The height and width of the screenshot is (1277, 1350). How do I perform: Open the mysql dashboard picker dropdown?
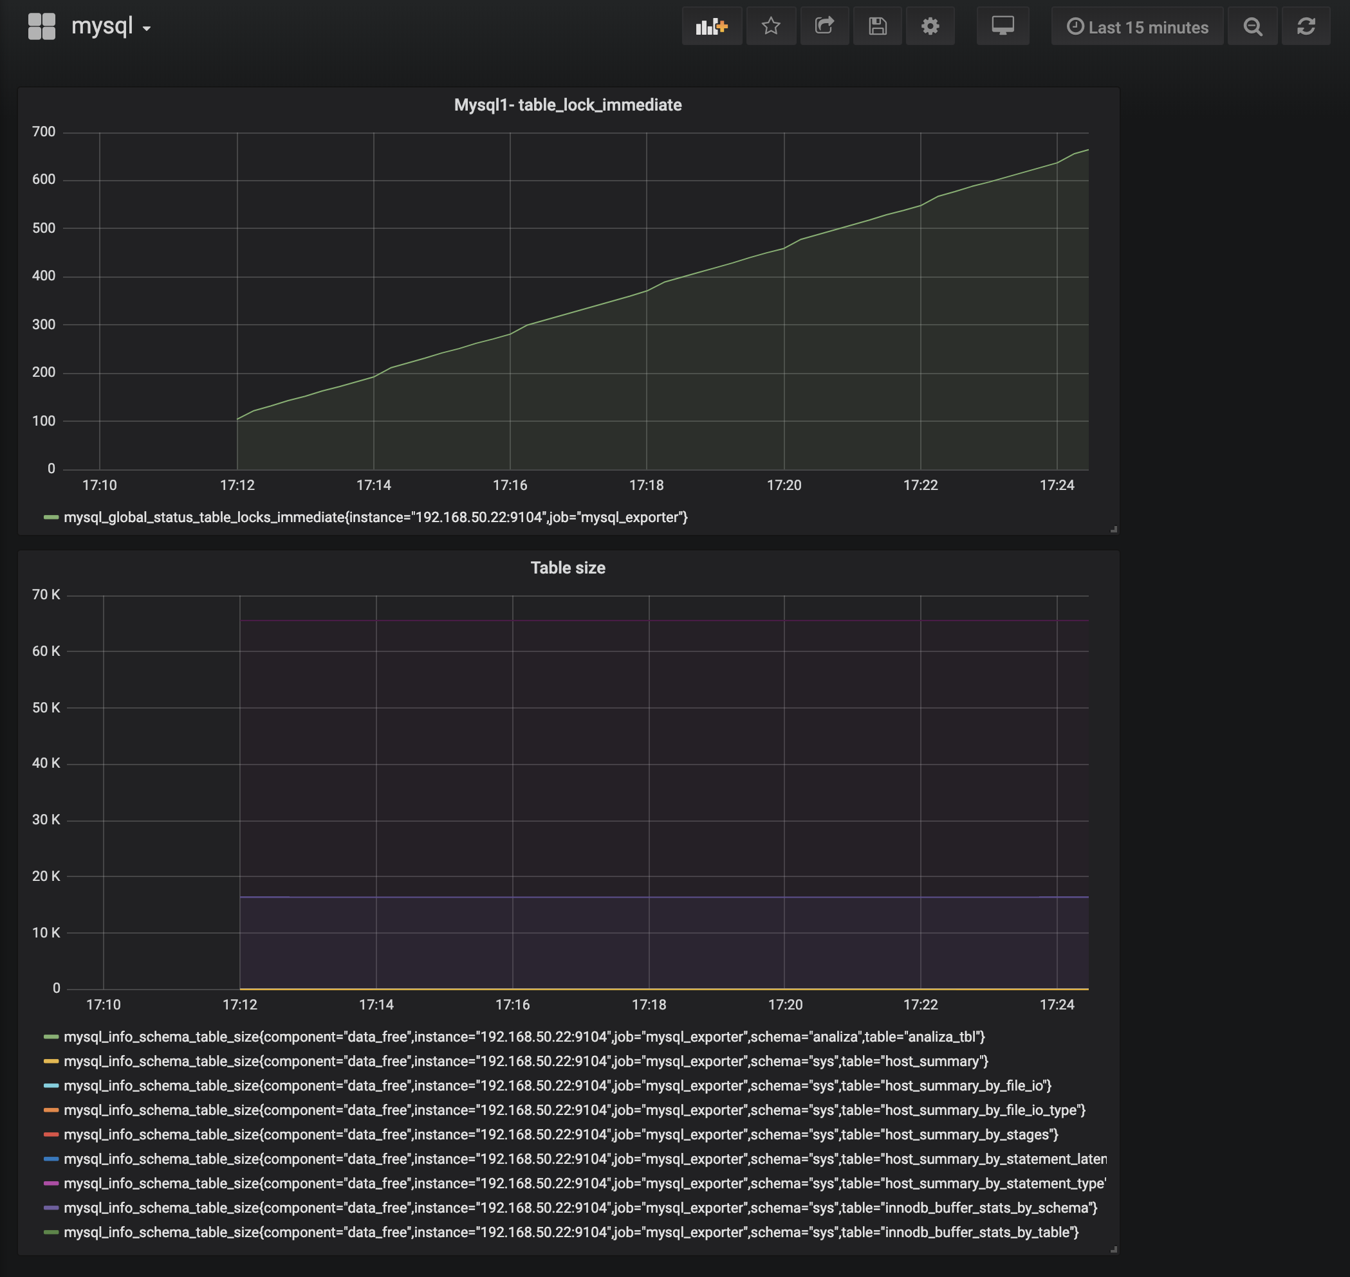[111, 26]
